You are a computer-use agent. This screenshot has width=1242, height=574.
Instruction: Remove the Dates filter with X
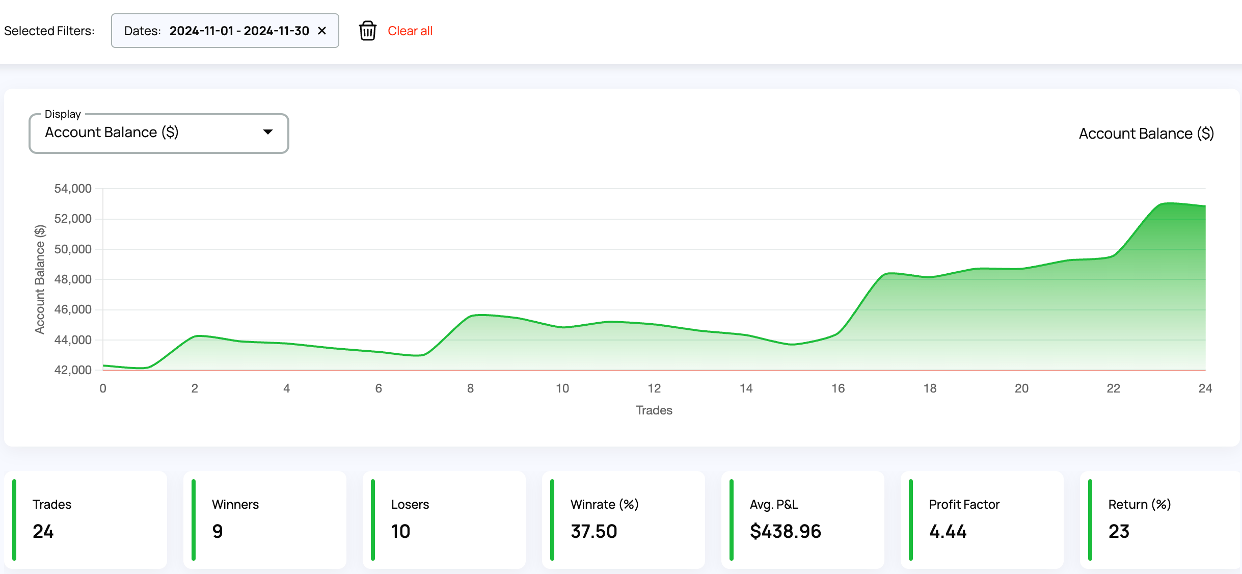(322, 31)
